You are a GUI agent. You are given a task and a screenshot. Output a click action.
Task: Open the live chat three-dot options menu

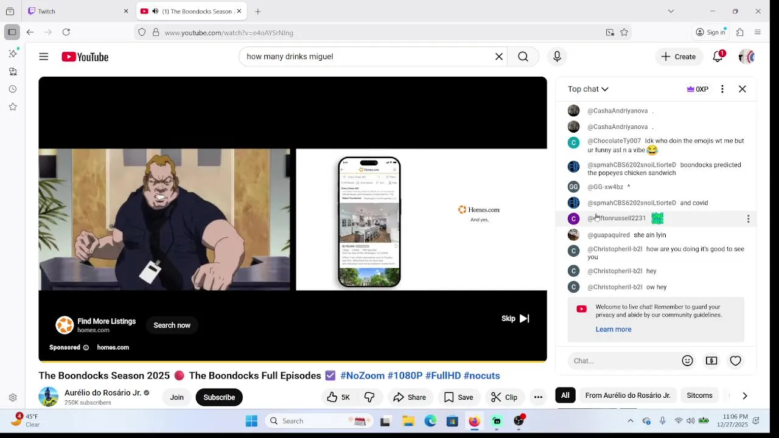click(722, 89)
